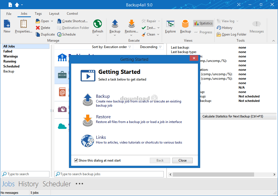
Task: Click Create Shortcut in Manage group
Action: pyautogui.click(x=72, y=21)
